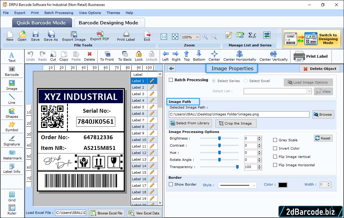Click Crop the Image button
This screenshot has height=218, width=344.
pos(236,123)
